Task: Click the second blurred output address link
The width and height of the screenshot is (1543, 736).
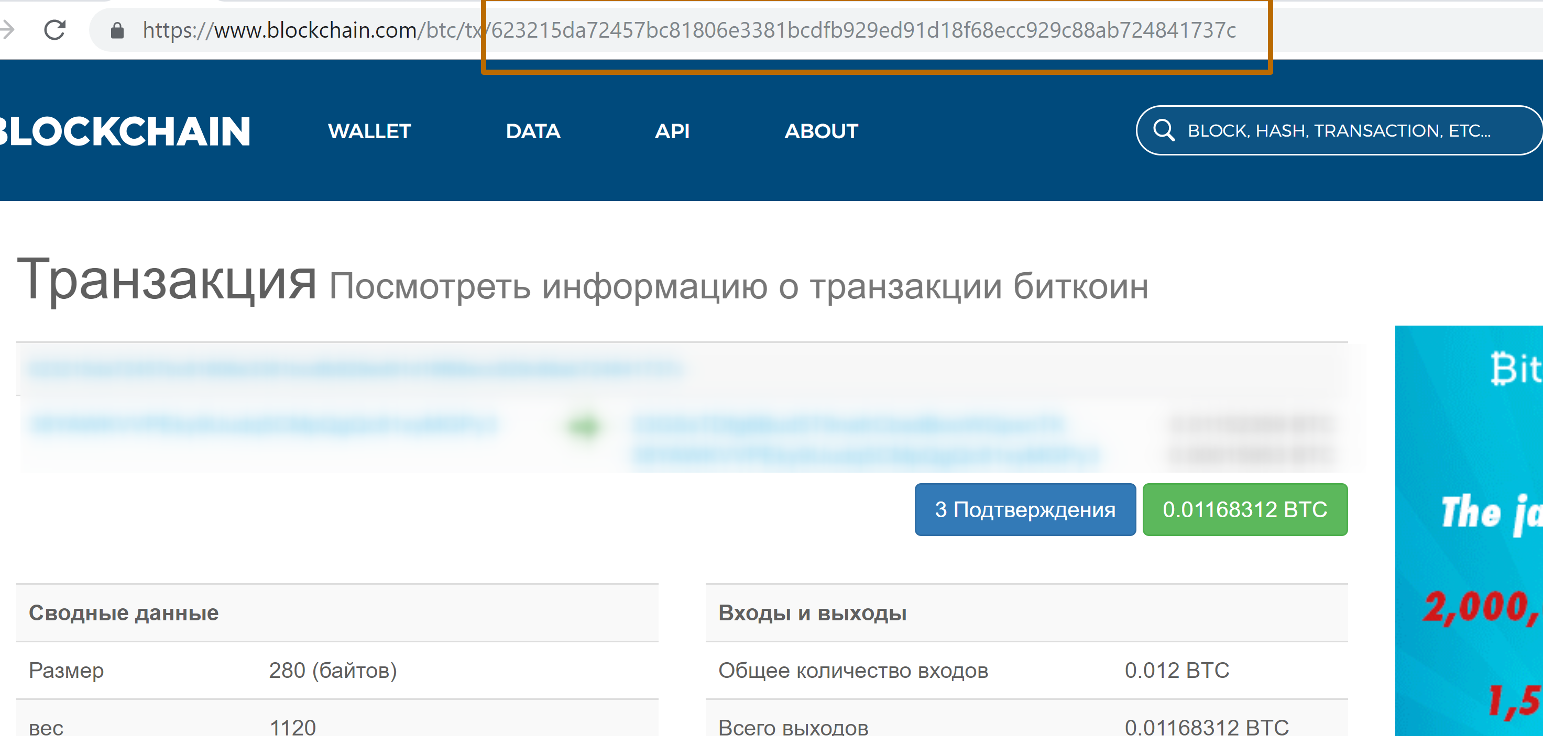Action: (865, 455)
